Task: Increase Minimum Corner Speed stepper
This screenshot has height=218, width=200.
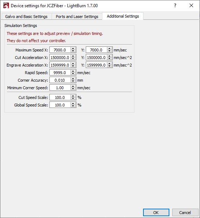Action: [73, 86]
